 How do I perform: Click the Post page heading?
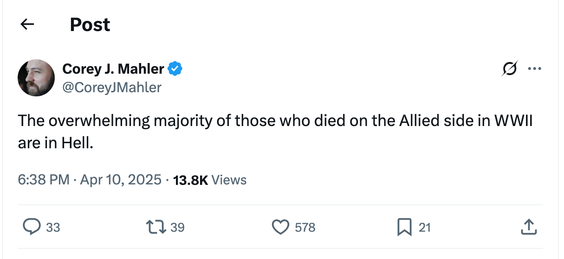(x=90, y=25)
